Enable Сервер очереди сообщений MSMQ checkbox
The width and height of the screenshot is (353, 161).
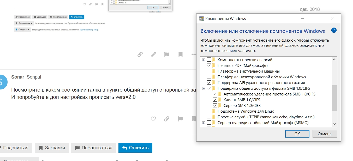coord(209,123)
